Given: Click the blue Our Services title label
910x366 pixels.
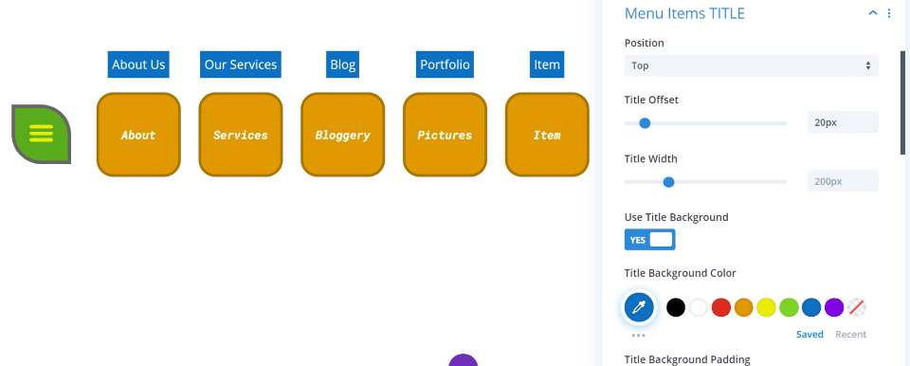Looking at the screenshot, I should (241, 64).
